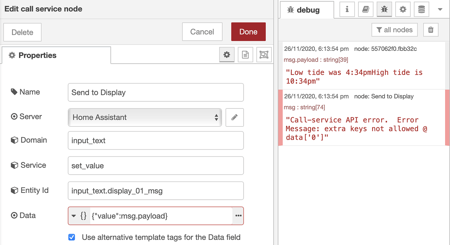Open the sidebar tab list arrow
Screen dimensions: 450x245
click(x=440, y=9)
